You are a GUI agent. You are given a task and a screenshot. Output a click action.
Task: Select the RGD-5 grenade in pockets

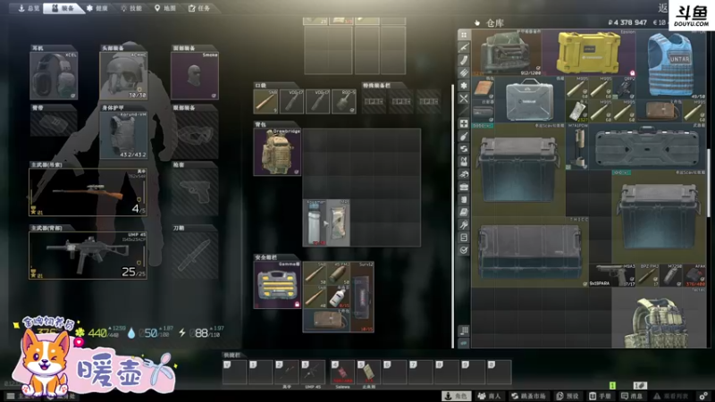[x=344, y=101]
